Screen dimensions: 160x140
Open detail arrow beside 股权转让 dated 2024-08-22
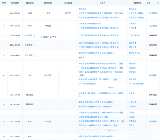[34, 35]
